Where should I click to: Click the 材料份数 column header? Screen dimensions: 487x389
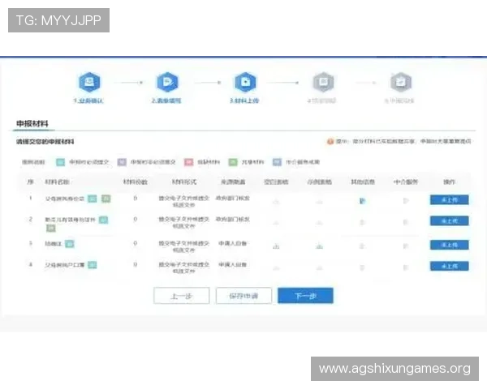pos(136,182)
